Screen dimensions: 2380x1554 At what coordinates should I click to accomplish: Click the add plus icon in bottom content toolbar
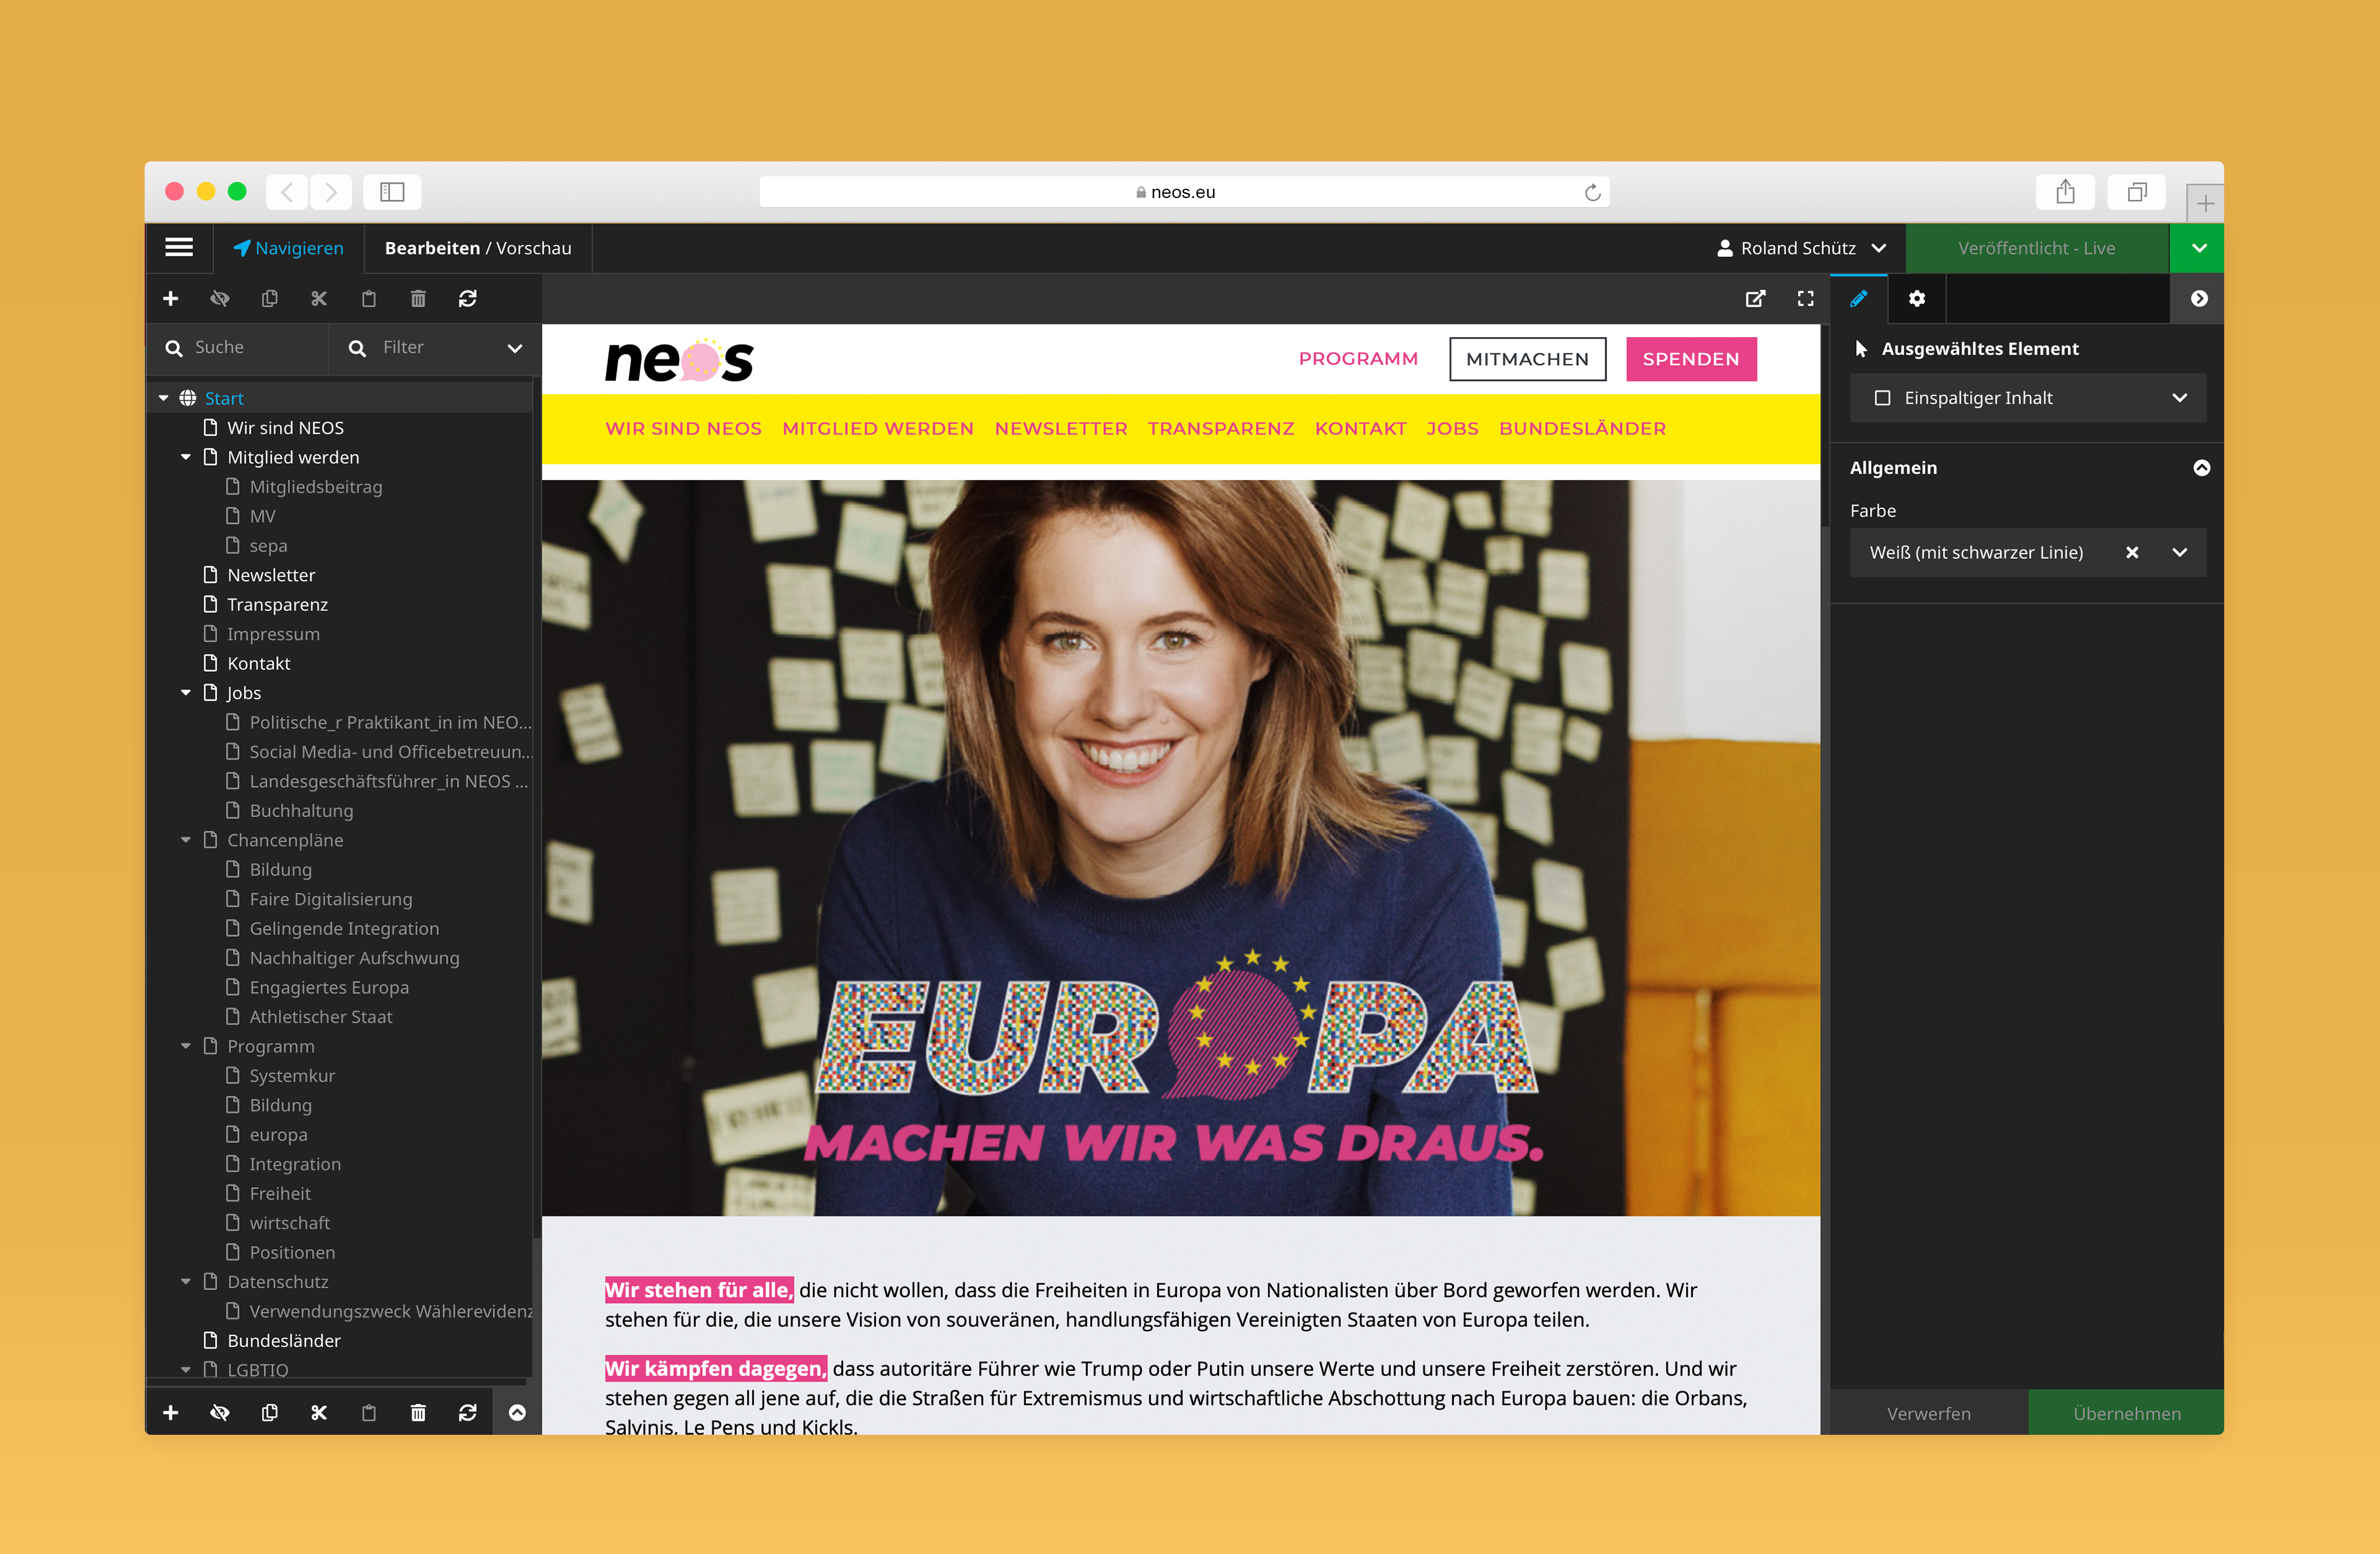[171, 1412]
